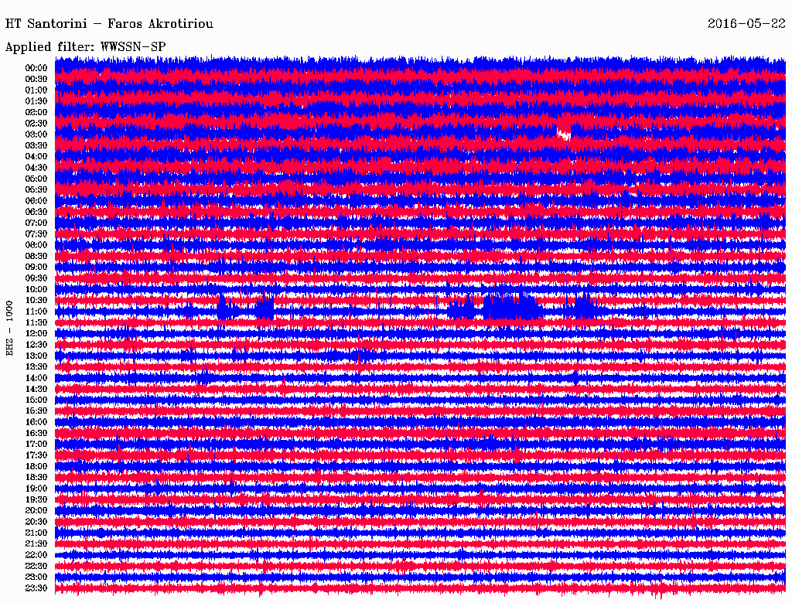Select the 01:30 time label
Screen dimensions: 792x603
(x=36, y=101)
